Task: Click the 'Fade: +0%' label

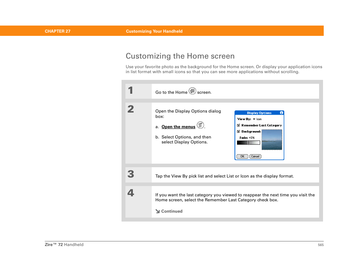Action: 247,138
